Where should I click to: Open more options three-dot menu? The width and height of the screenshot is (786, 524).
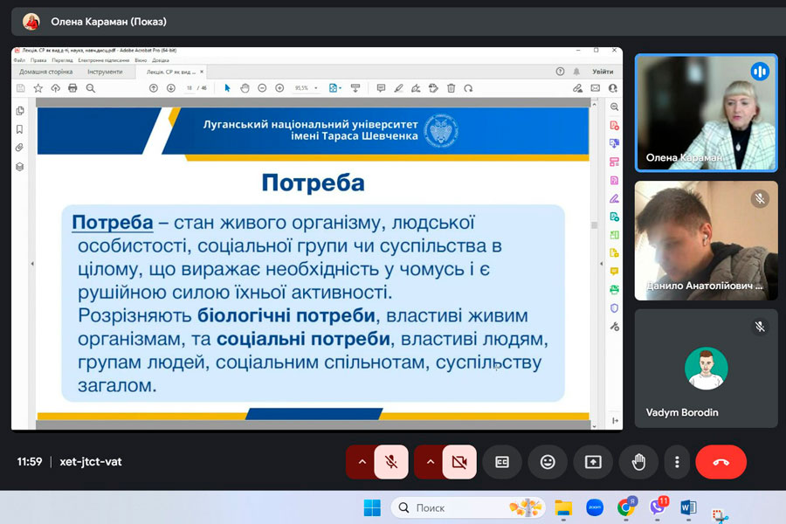677,462
